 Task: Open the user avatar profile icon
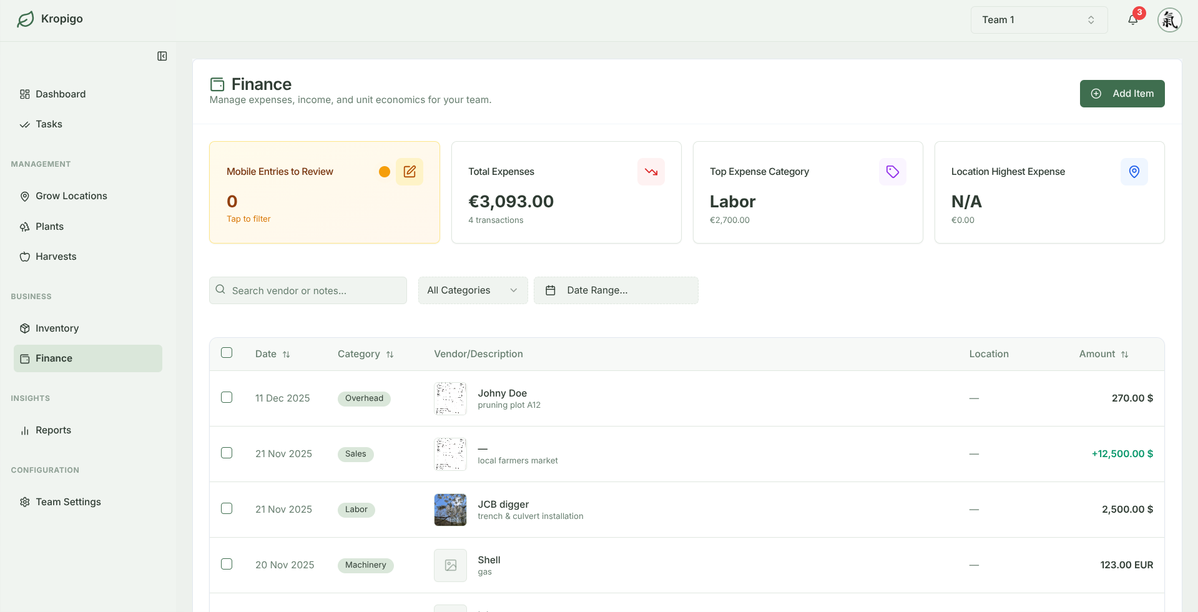[1169, 20]
